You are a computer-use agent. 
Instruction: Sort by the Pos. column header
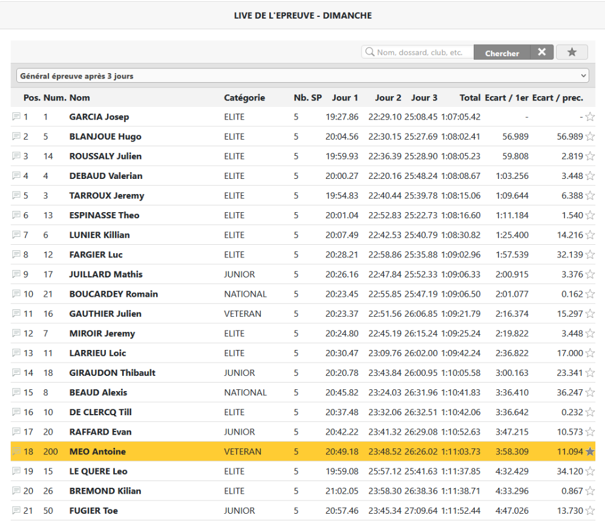pos(31,98)
